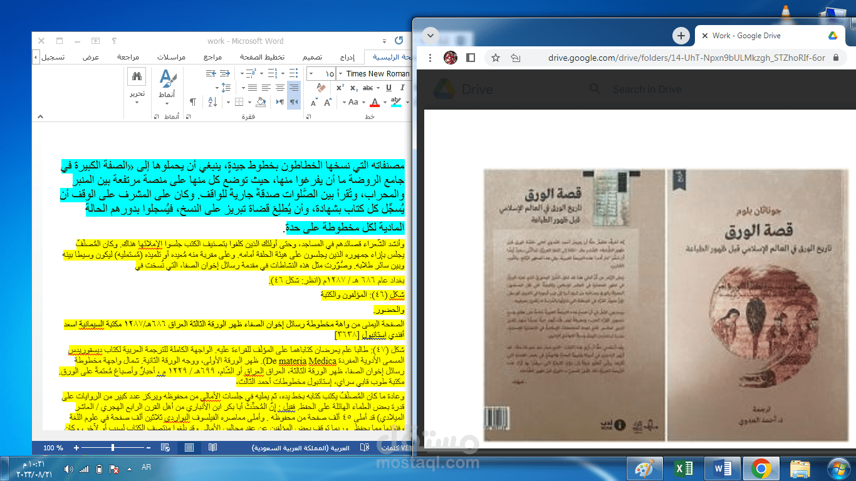The width and height of the screenshot is (856, 481).
Task: Toggle superscript x² formatting
Action: (340, 88)
